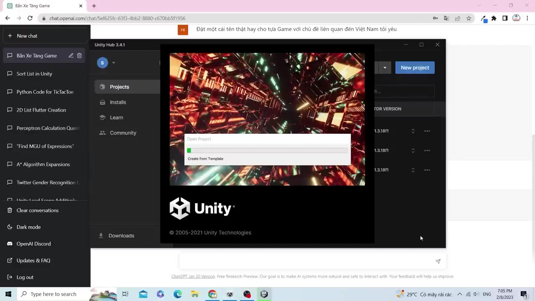
Task: Open Task View on the taskbar
Action: [x=125, y=294]
